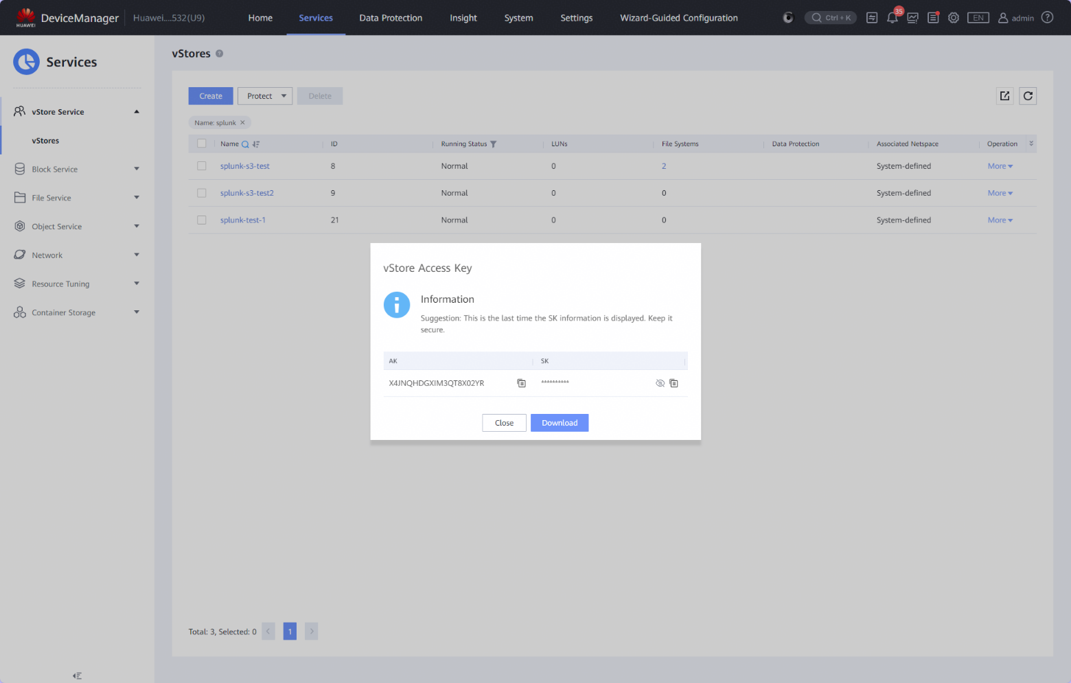
Task: Switch to the Insight tab
Action: (463, 18)
